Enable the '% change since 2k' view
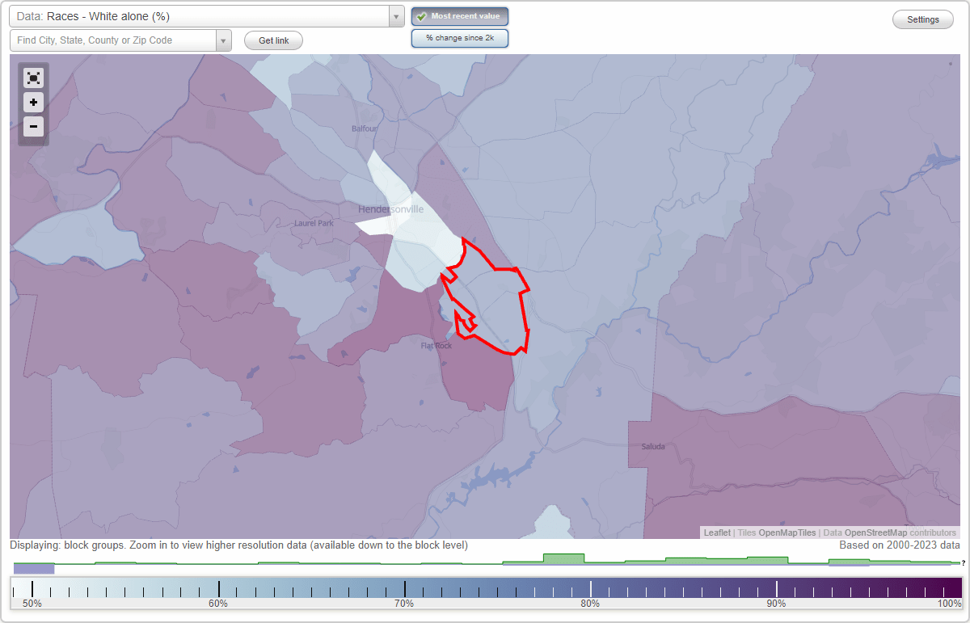 (460, 37)
